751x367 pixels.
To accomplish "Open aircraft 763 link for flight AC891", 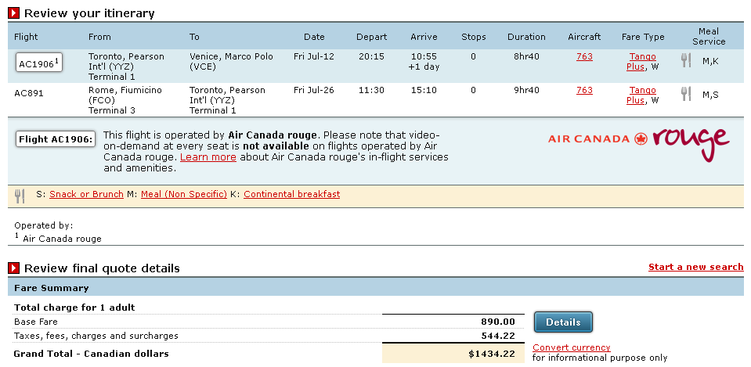I will click(584, 90).
